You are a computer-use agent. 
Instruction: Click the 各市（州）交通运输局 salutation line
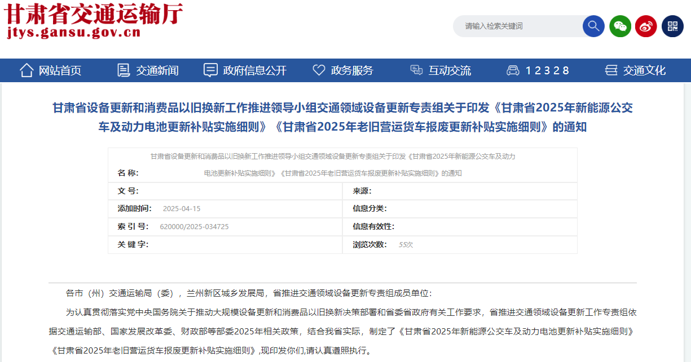tap(248, 293)
